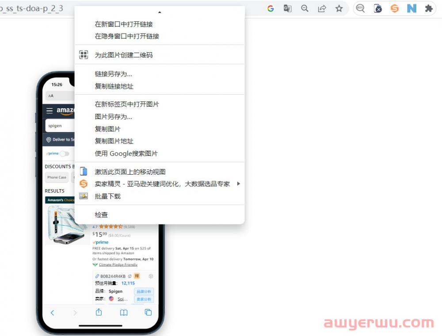Click the zoom out magnifier icon
Image resolution: width=442 pixels, height=336 pixels.
point(305,8)
